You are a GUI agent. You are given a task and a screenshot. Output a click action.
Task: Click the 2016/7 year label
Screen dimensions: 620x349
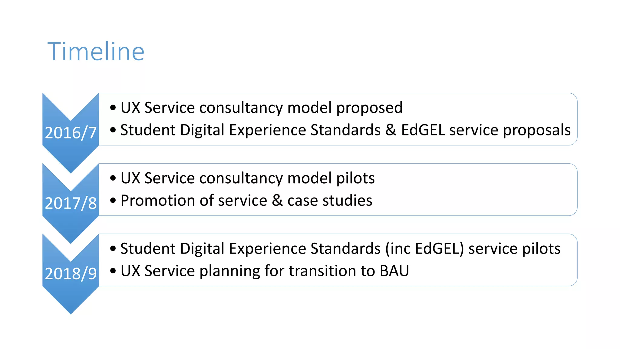[71, 133]
